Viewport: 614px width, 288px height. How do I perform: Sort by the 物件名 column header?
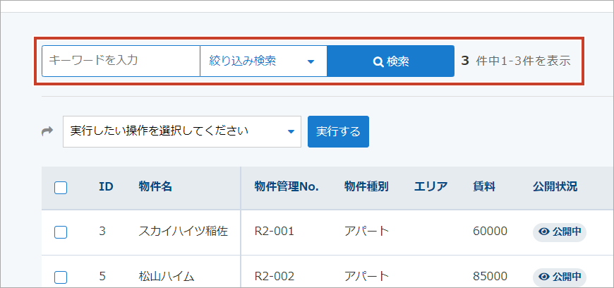(155, 187)
